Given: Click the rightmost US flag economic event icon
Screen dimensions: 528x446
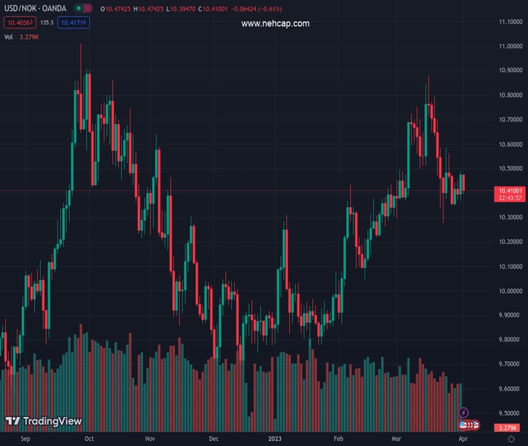Looking at the screenshot, I should tap(475, 425).
